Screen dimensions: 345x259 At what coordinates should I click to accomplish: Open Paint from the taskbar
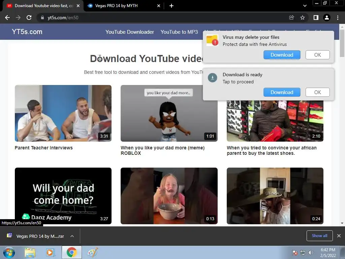pos(93,253)
